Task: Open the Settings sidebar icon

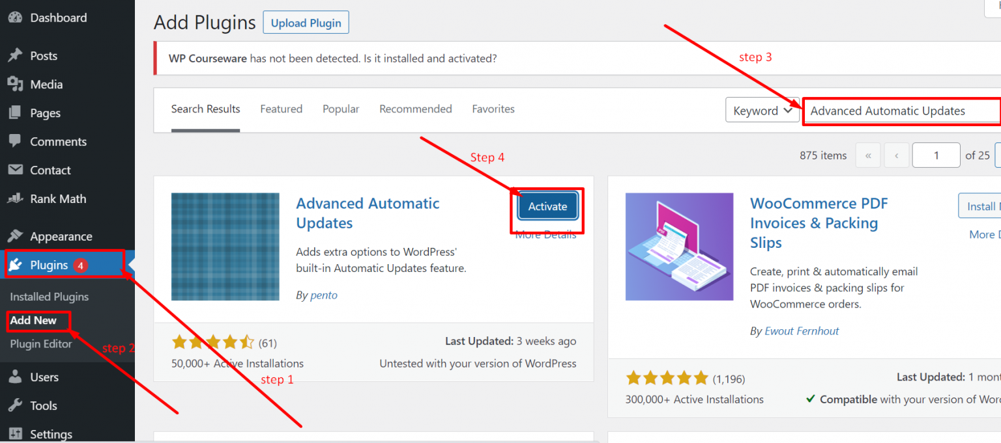Action: click(x=14, y=433)
